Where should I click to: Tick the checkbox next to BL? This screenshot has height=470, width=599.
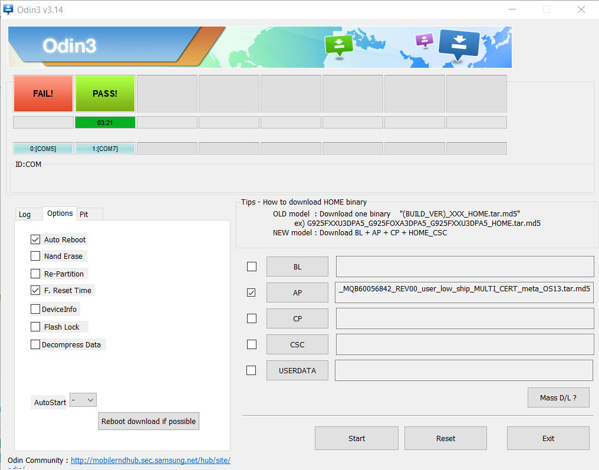(x=252, y=267)
